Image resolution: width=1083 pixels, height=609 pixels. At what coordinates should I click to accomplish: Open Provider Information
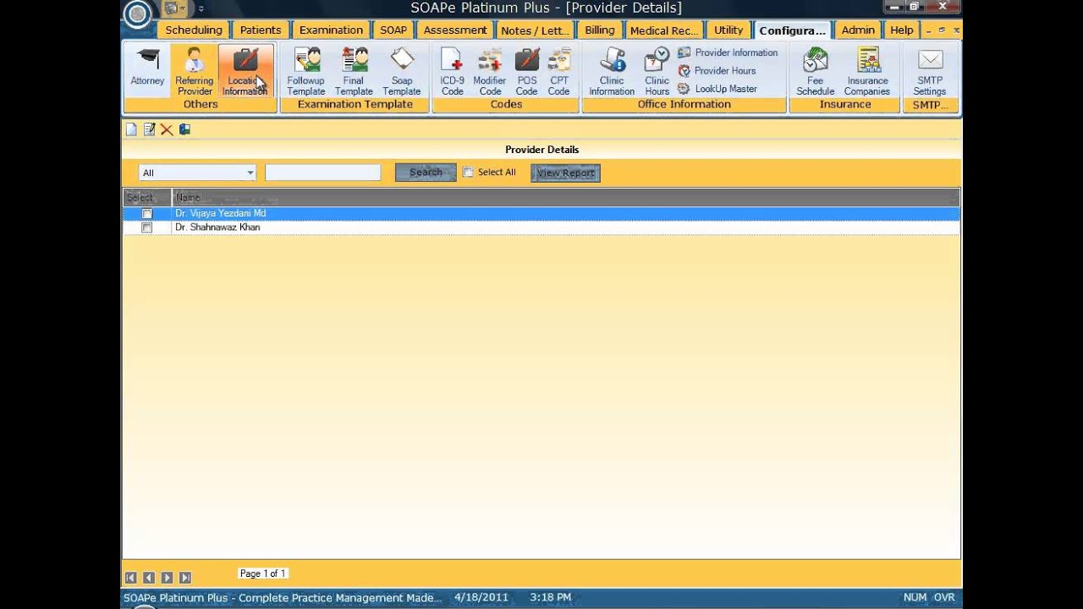click(728, 52)
